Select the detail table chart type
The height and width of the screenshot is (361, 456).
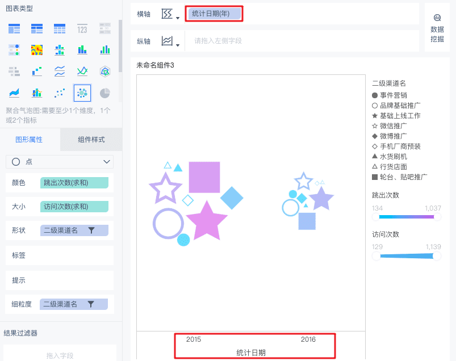pos(60,29)
